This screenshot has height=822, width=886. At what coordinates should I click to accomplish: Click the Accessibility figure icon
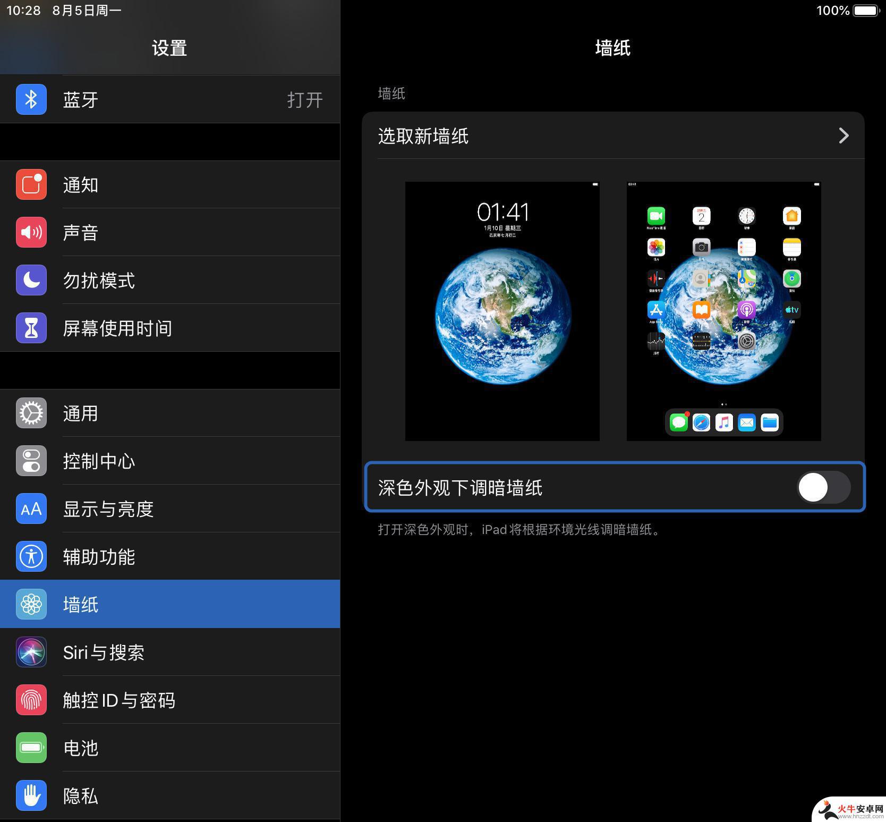point(31,556)
